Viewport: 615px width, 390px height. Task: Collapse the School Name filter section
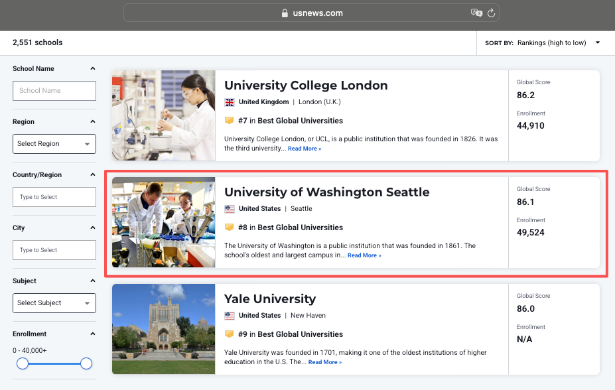[92, 69]
